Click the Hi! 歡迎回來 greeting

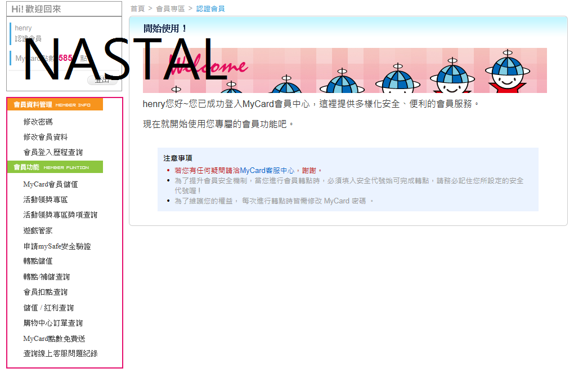pyautogui.click(x=36, y=9)
